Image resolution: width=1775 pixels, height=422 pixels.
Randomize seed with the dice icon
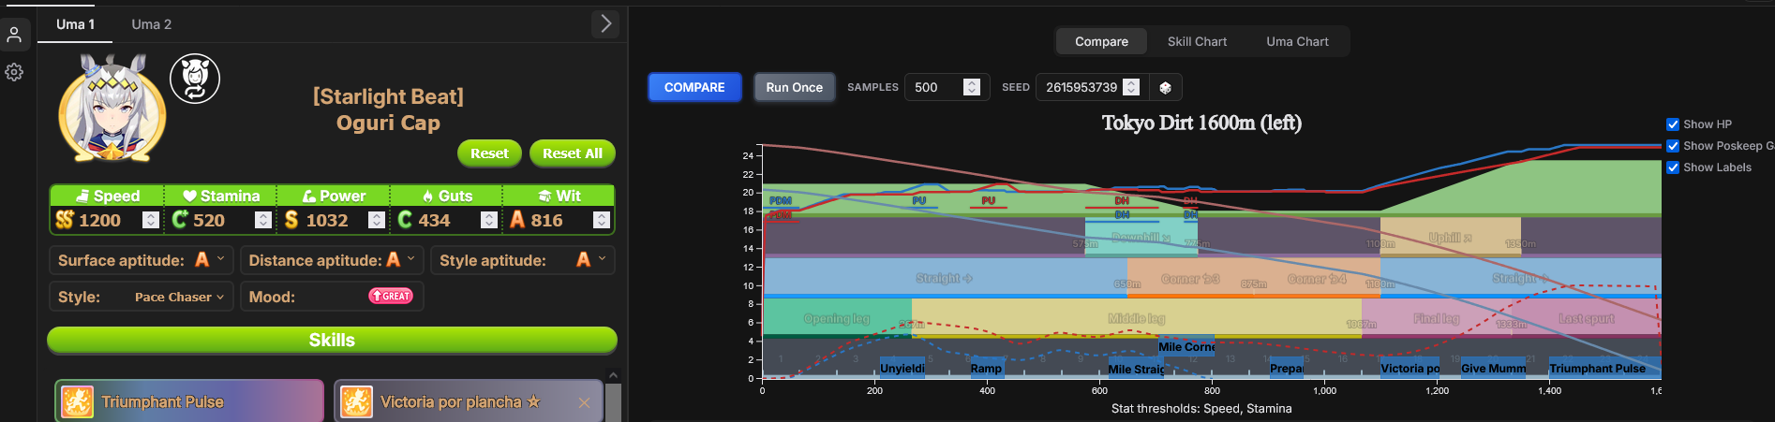tap(1165, 87)
